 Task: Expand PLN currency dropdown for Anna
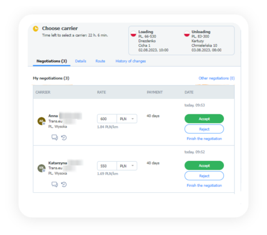point(127,119)
